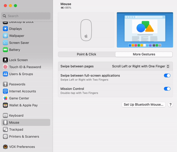This screenshot has height=152, width=177.
Task: Click the 'Mission Control' label
Action: coord(72,89)
